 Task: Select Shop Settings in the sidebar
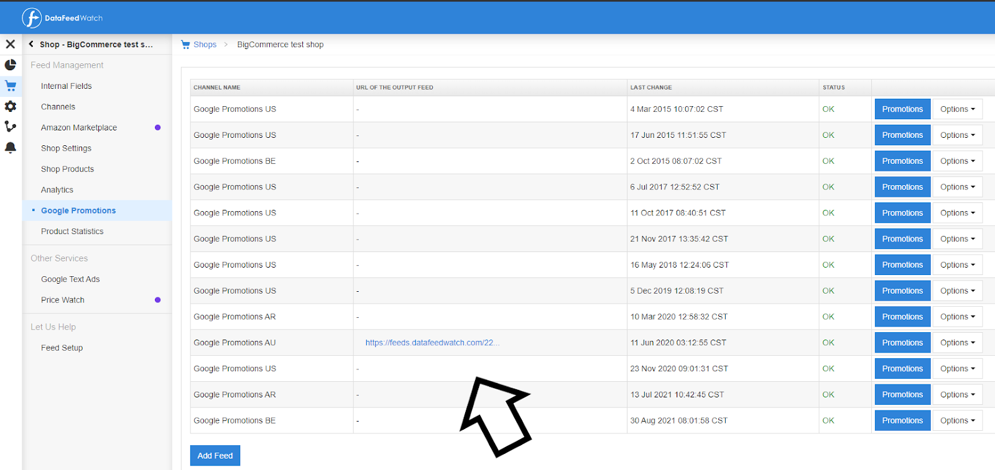[66, 148]
